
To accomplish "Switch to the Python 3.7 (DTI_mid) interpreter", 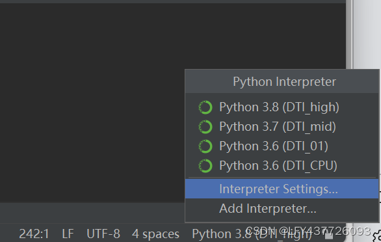I will pyautogui.click(x=278, y=127).
